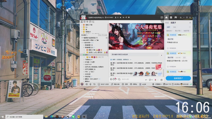Select the 永劫无间 channel

point(88,74)
